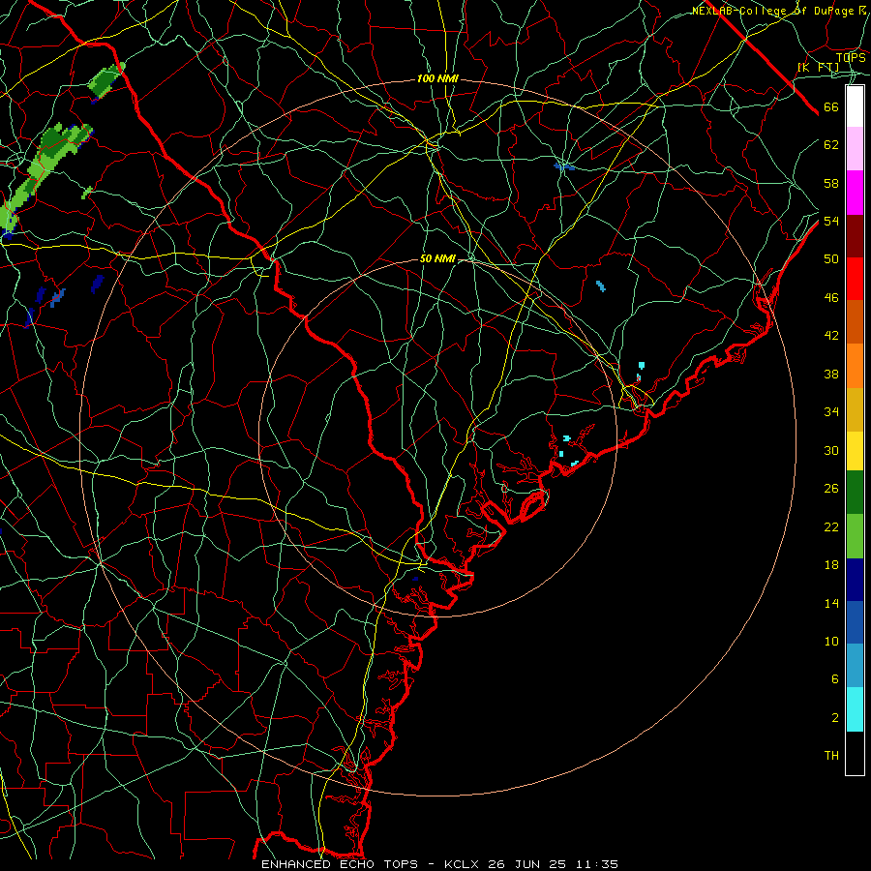This screenshot has width=871, height=871.
Task: Click the light blue legend swatch
Action: pyautogui.click(x=855, y=666)
